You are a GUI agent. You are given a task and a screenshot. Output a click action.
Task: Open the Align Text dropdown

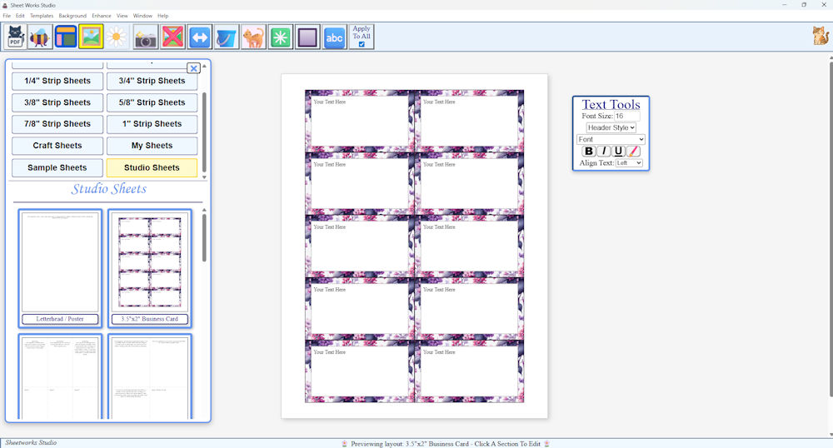[629, 163]
